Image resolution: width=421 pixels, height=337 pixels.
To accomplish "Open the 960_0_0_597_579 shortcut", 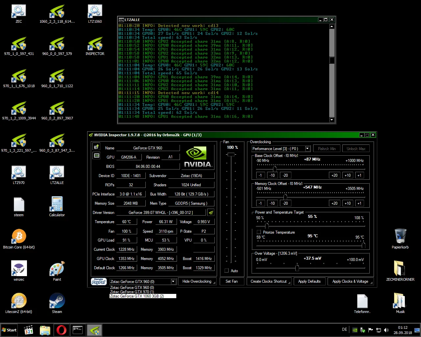I will (57, 46).
